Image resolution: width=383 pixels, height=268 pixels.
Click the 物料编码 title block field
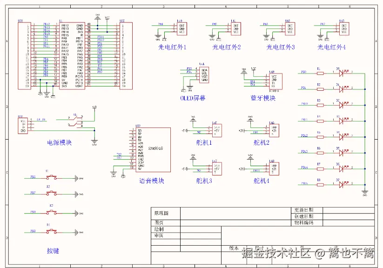307,223
